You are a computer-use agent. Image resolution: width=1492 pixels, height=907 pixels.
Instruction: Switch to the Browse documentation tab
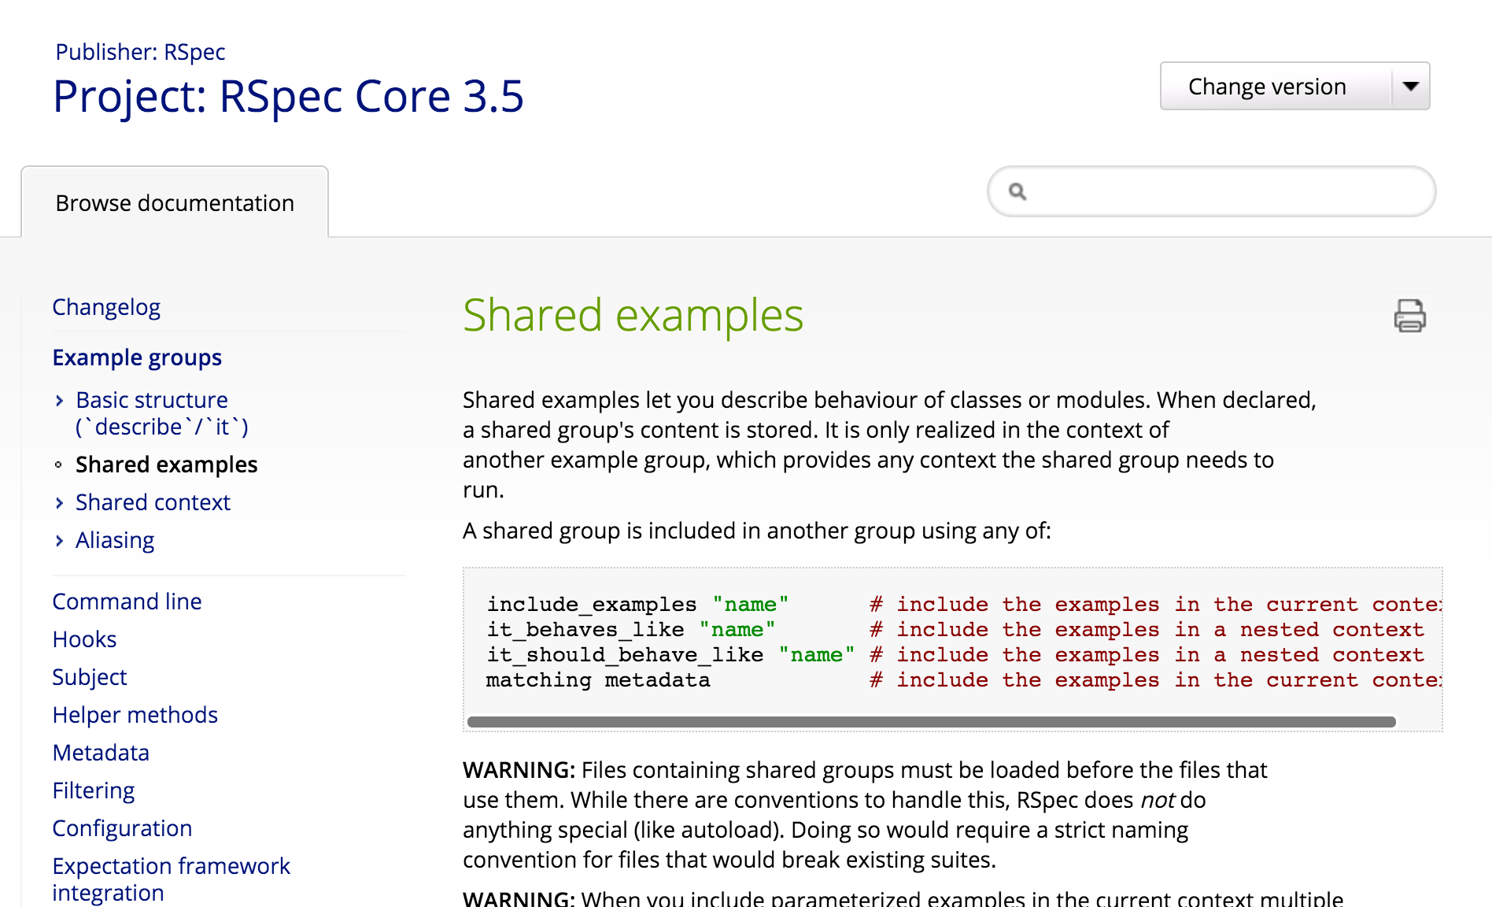click(174, 202)
